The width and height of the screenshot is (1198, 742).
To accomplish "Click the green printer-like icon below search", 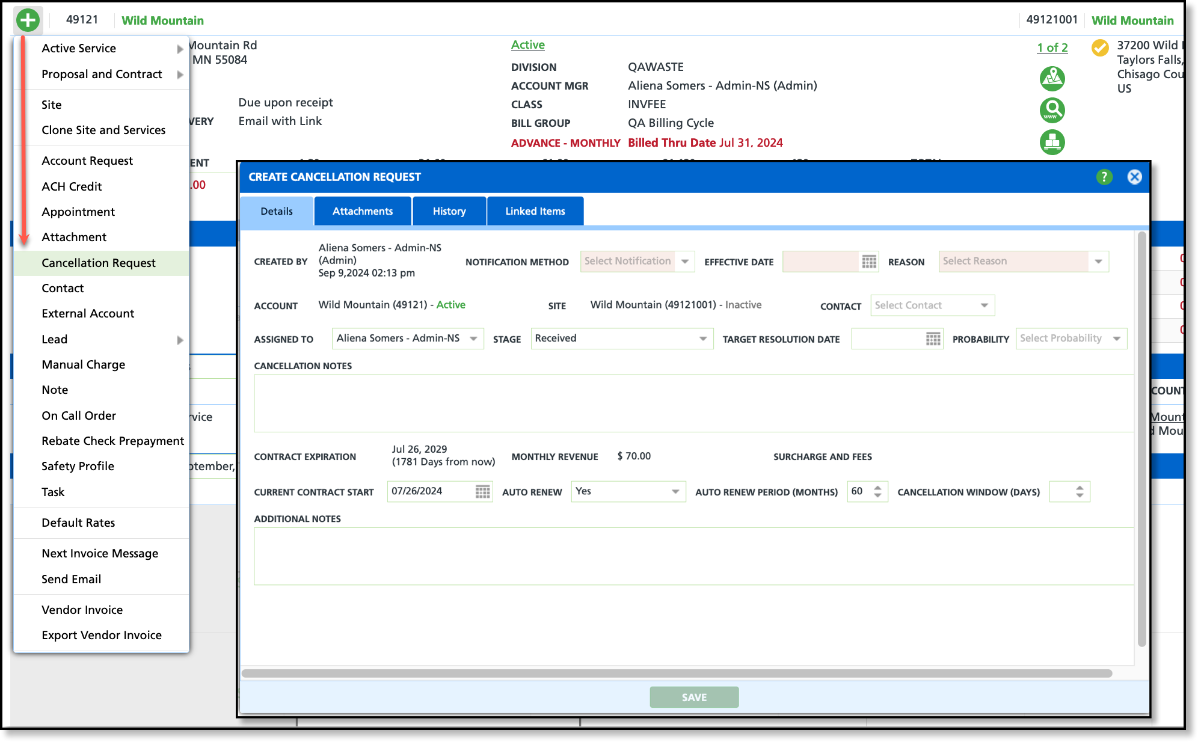I will pos(1052,143).
